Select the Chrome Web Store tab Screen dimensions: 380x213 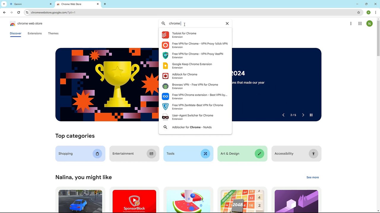click(78, 4)
